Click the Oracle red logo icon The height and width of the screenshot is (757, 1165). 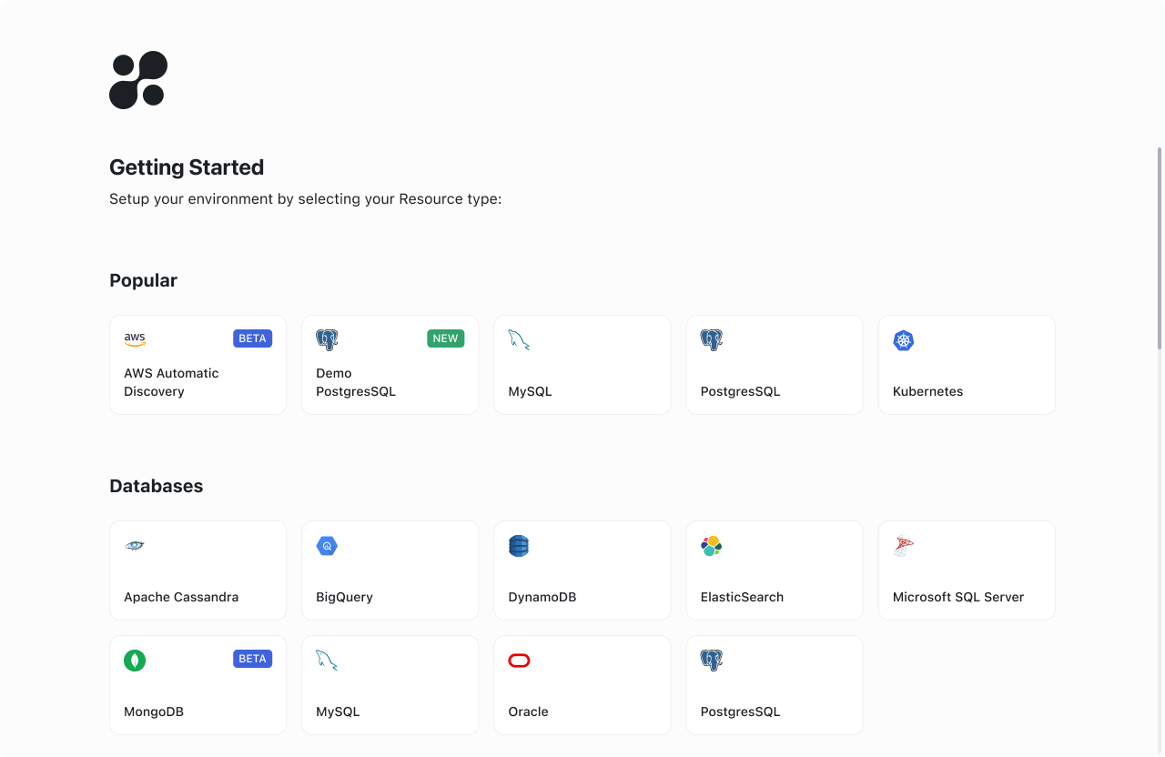[519, 661]
